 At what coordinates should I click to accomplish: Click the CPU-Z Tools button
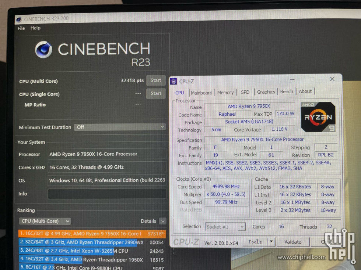255,242
